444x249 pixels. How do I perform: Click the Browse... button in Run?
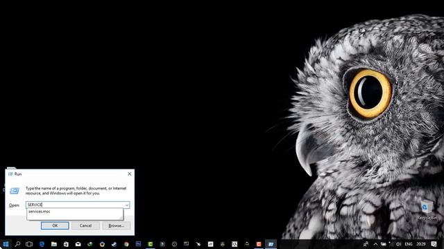117,225
